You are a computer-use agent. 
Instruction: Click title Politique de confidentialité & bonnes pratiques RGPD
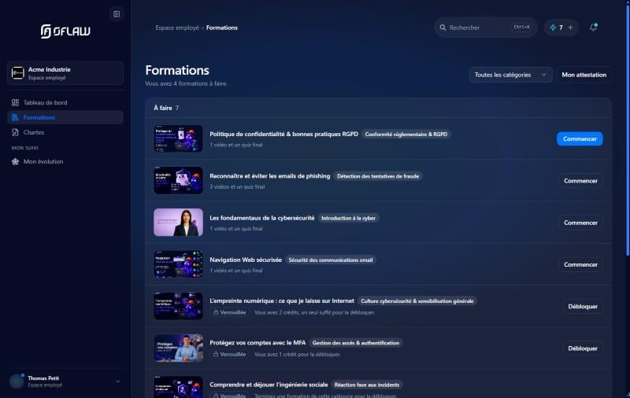pyautogui.click(x=283, y=135)
